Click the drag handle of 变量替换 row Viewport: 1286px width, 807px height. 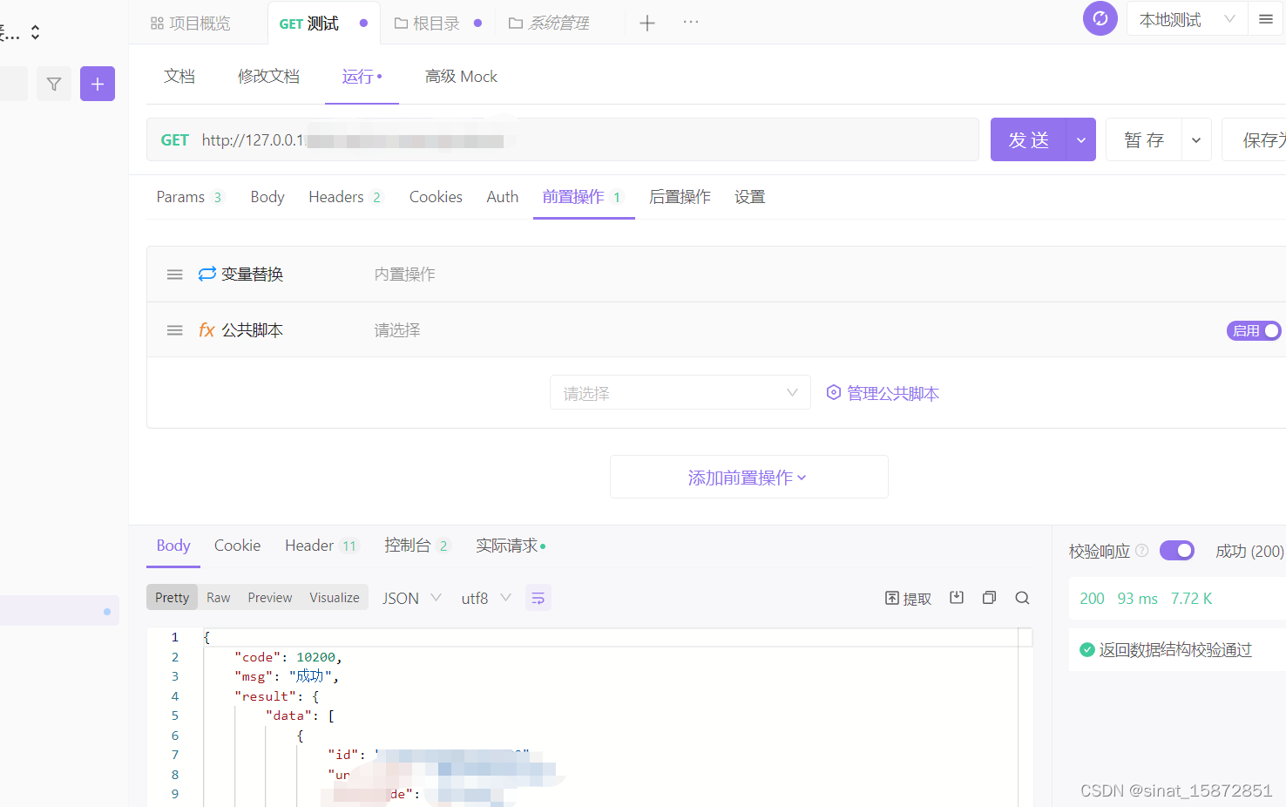174,275
